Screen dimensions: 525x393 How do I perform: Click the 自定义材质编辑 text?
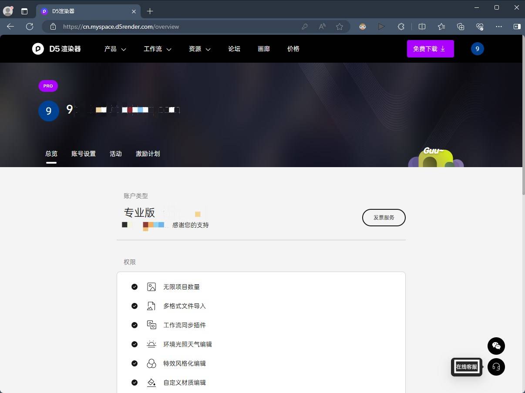(x=185, y=383)
